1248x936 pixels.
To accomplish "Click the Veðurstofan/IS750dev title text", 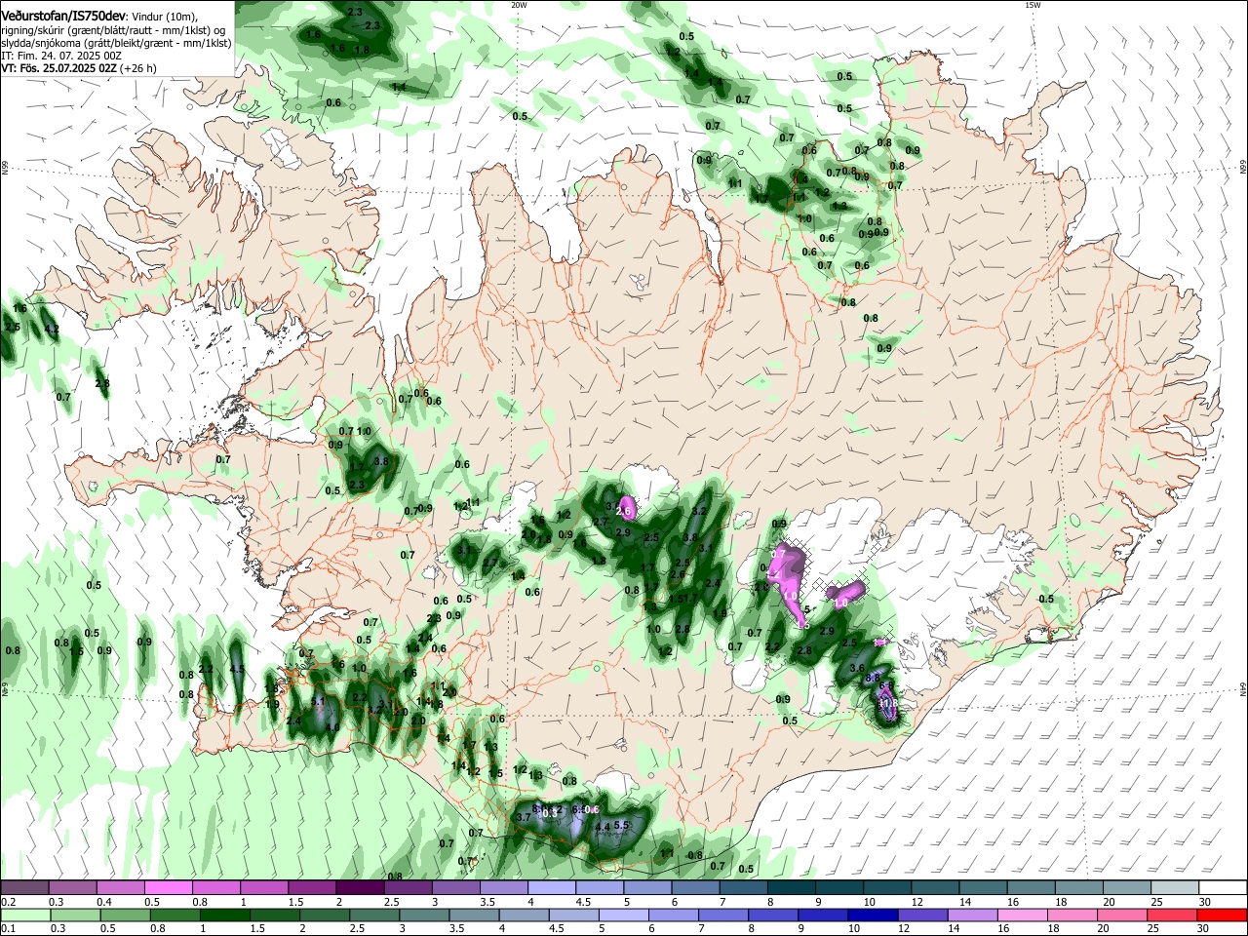I will 63,16.
